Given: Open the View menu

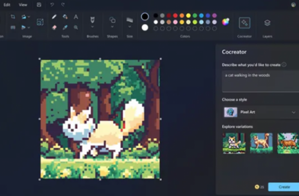Looking at the screenshot, I should 23,5.
